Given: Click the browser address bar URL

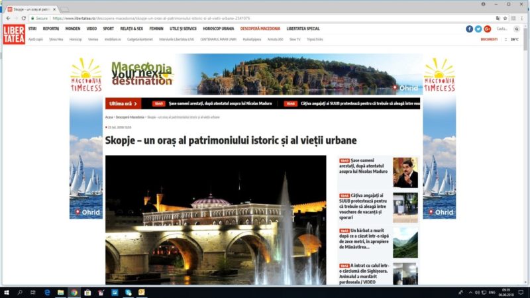Looking at the screenshot, I should pyautogui.click(x=151, y=19).
